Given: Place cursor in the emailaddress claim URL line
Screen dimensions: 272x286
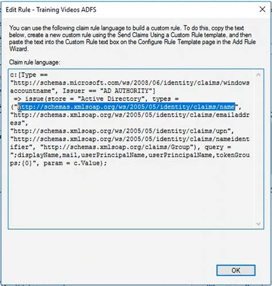Looking at the screenshot, I should [130, 115].
